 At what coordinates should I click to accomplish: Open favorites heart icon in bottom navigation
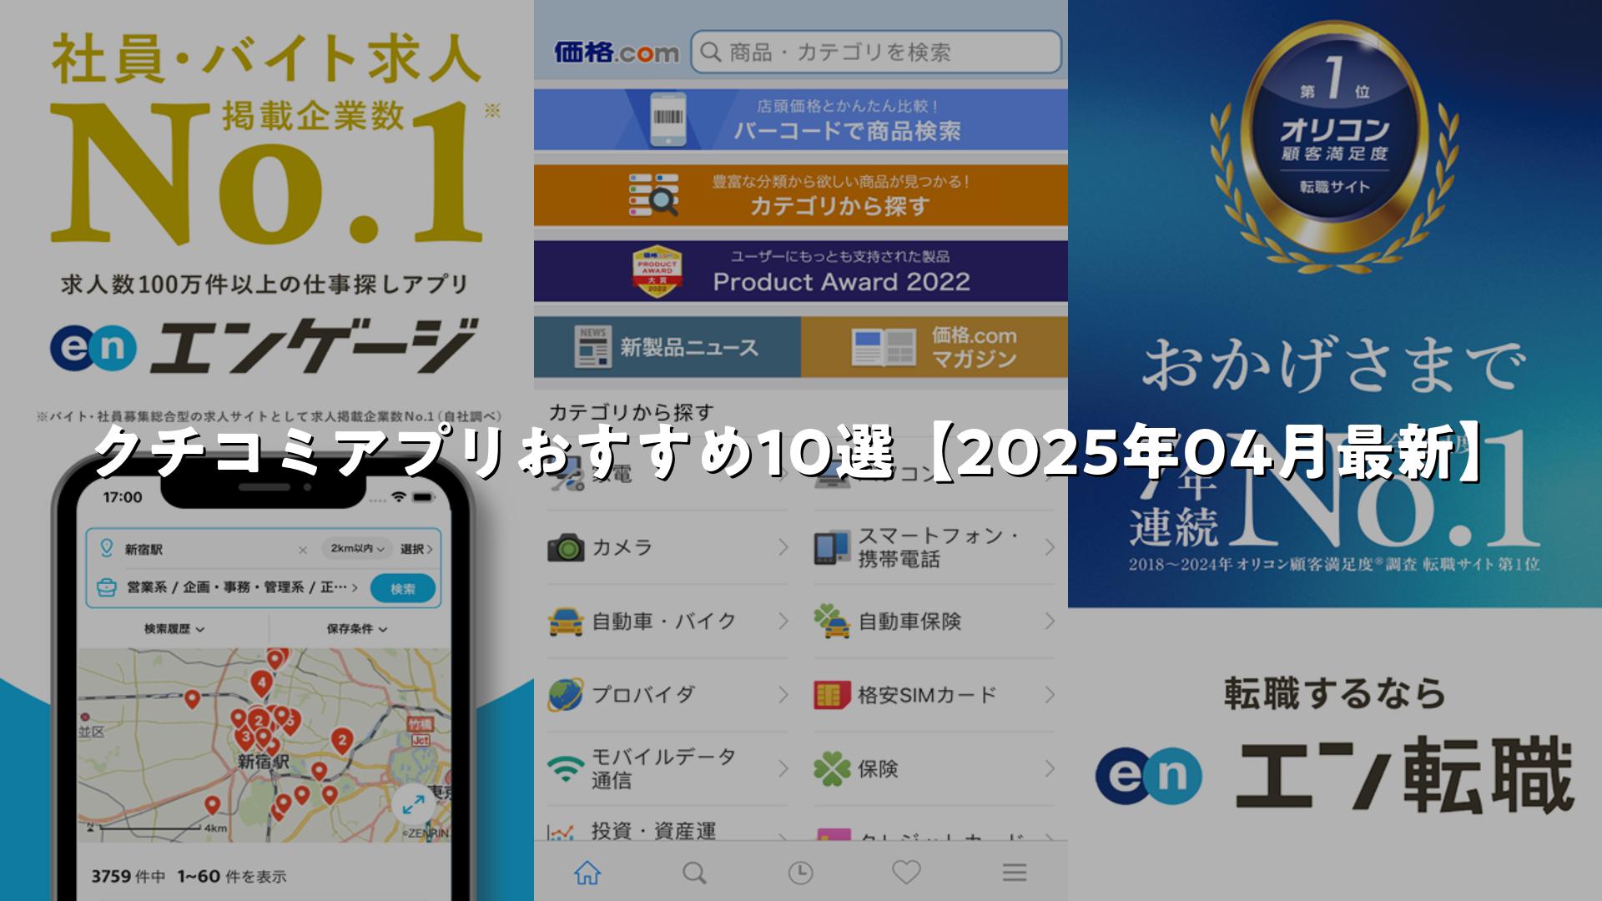point(906,873)
